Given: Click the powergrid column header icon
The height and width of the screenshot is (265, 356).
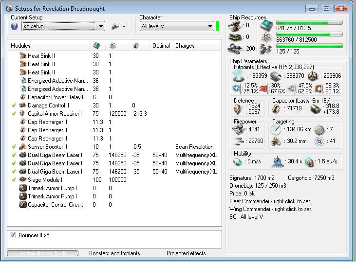Looking at the screenshot, I should 112,46.
